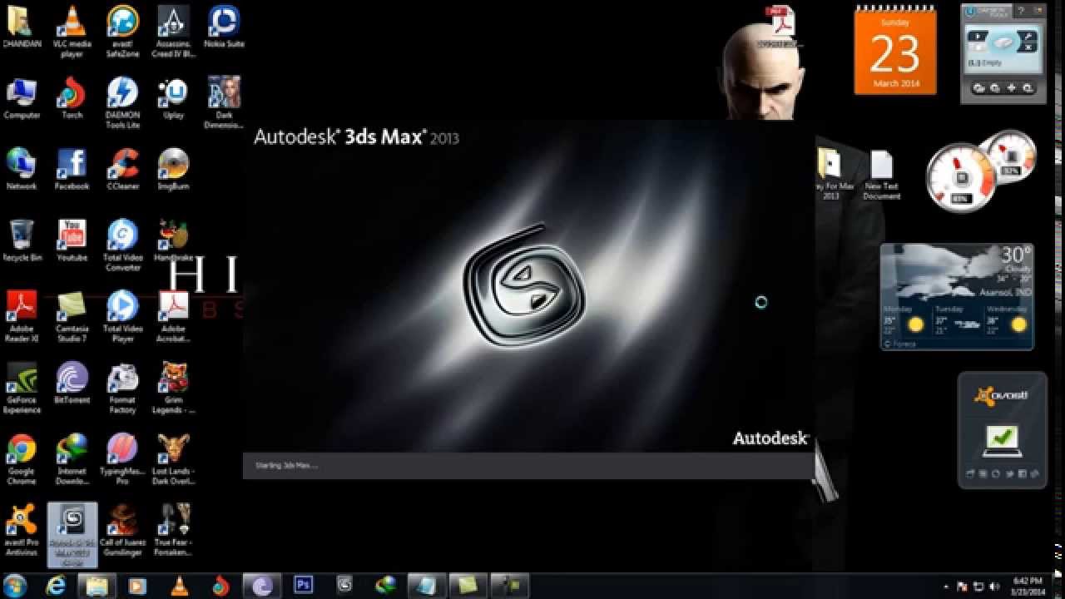Click the Autodesk 3ds Max 2013 splash title
The width and height of the screenshot is (1065, 599).
tap(356, 137)
